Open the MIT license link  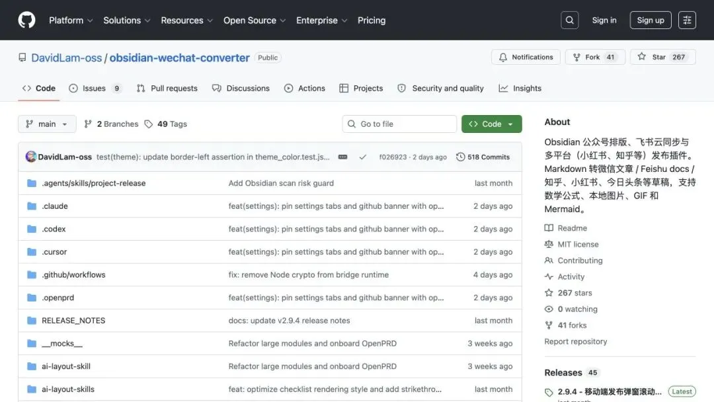[x=572, y=244]
